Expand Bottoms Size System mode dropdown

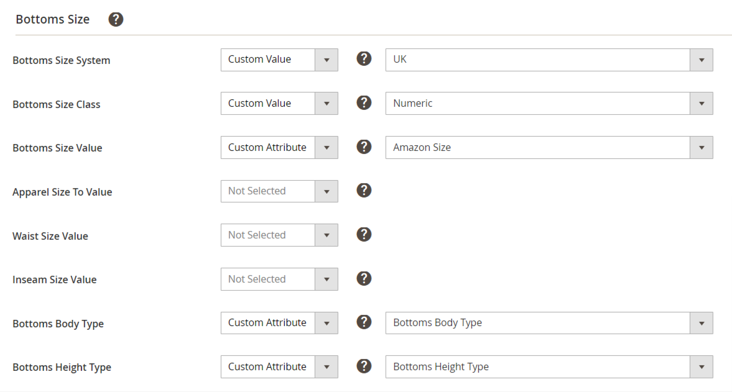pos(279,60)
